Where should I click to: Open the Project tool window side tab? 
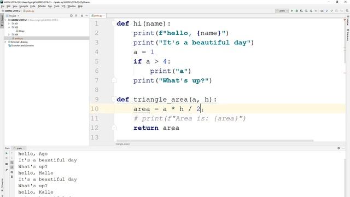(x=2, y=21)
